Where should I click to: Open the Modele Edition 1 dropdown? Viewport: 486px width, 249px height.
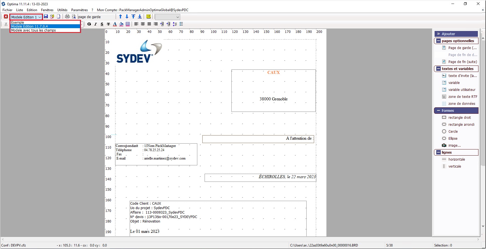26,17
